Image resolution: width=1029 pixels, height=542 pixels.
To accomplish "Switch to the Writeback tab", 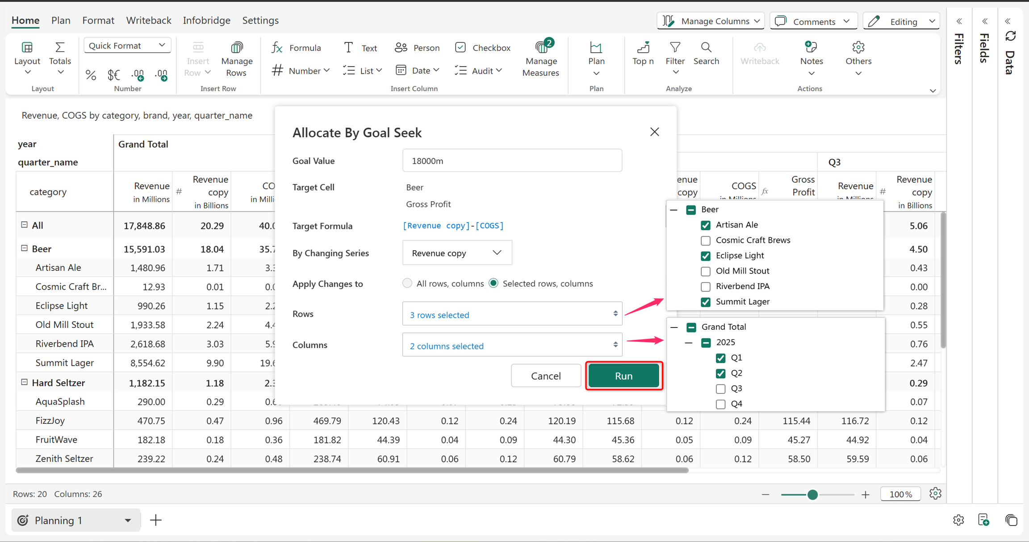I will point(148,20).
